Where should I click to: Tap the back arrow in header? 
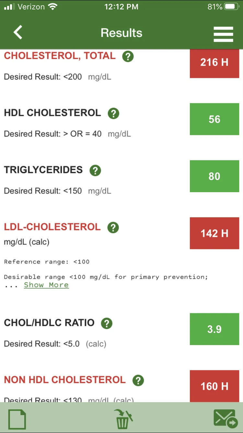(x=18, y=32)
